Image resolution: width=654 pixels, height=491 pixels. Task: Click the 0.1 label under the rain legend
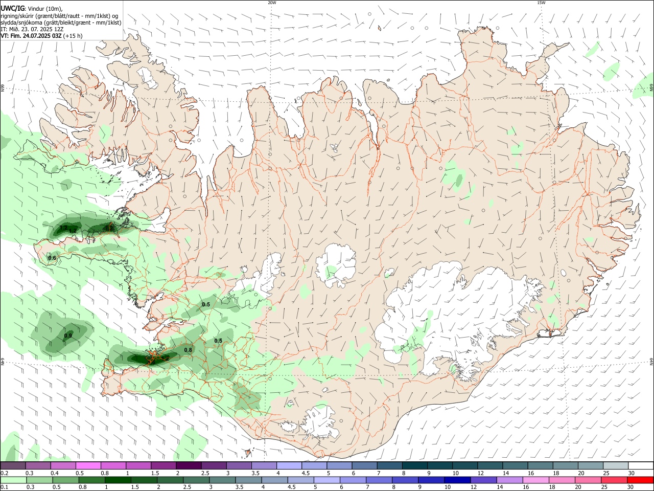tap(4, 487)
